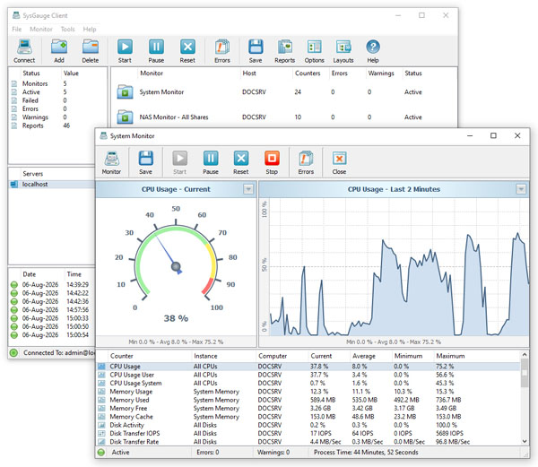Click Close icon in System Monitor toolbar
538x467 pixels.
(x=339, y=159)
